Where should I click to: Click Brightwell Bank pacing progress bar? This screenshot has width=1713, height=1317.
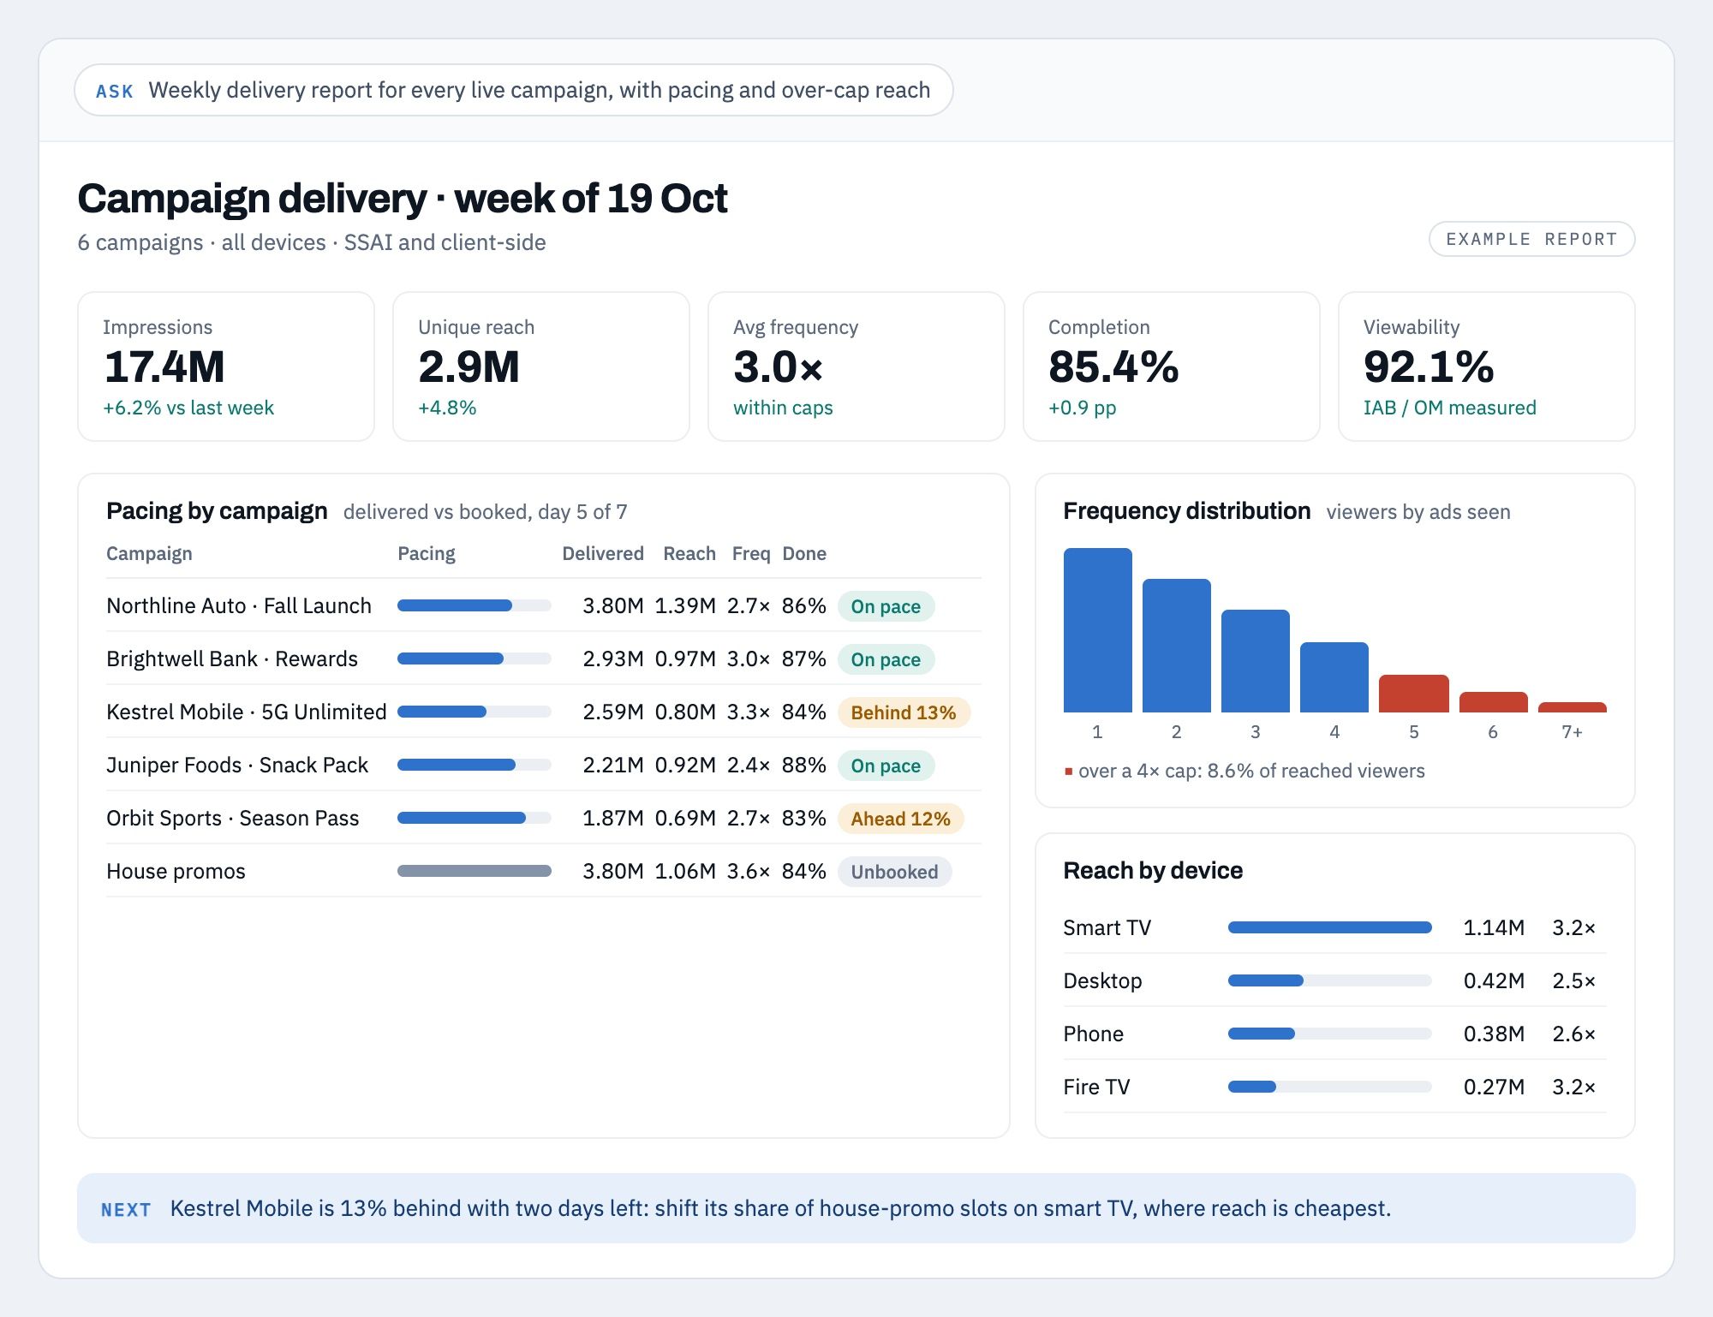point(475,658)
